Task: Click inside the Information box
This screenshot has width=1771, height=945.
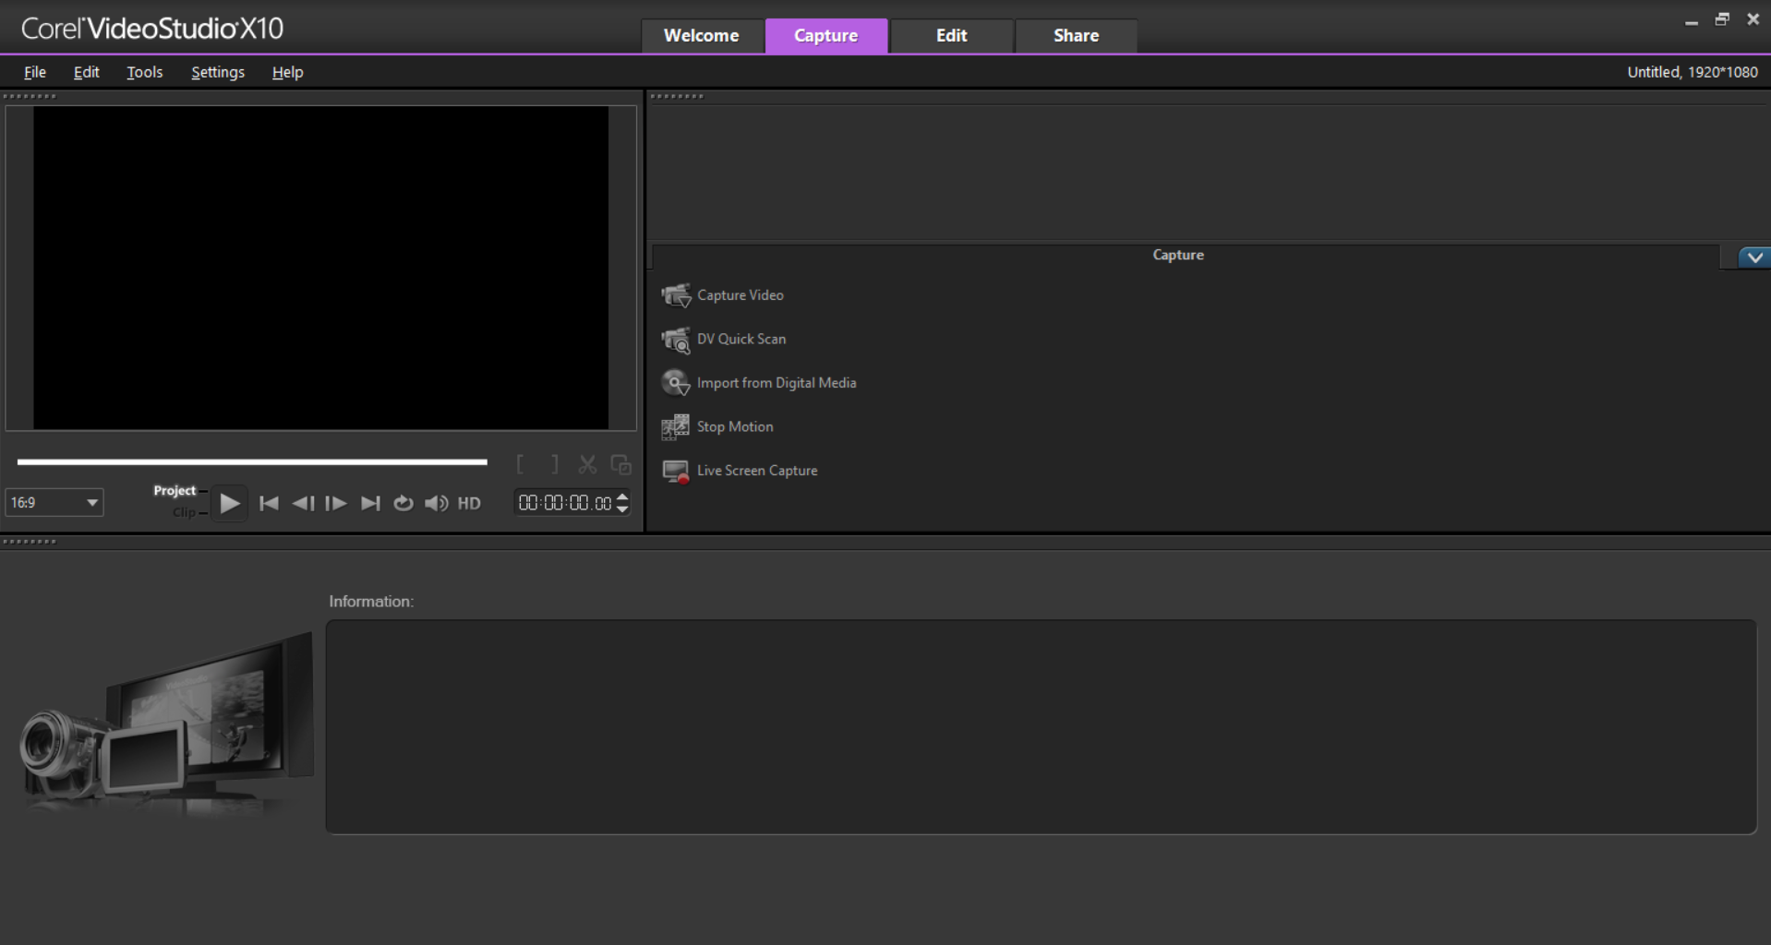Action: click(x=1041, y=727)
